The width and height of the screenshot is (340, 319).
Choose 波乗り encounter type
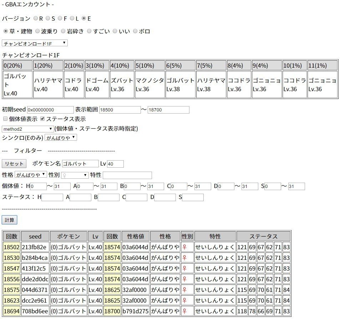(37, 31)
